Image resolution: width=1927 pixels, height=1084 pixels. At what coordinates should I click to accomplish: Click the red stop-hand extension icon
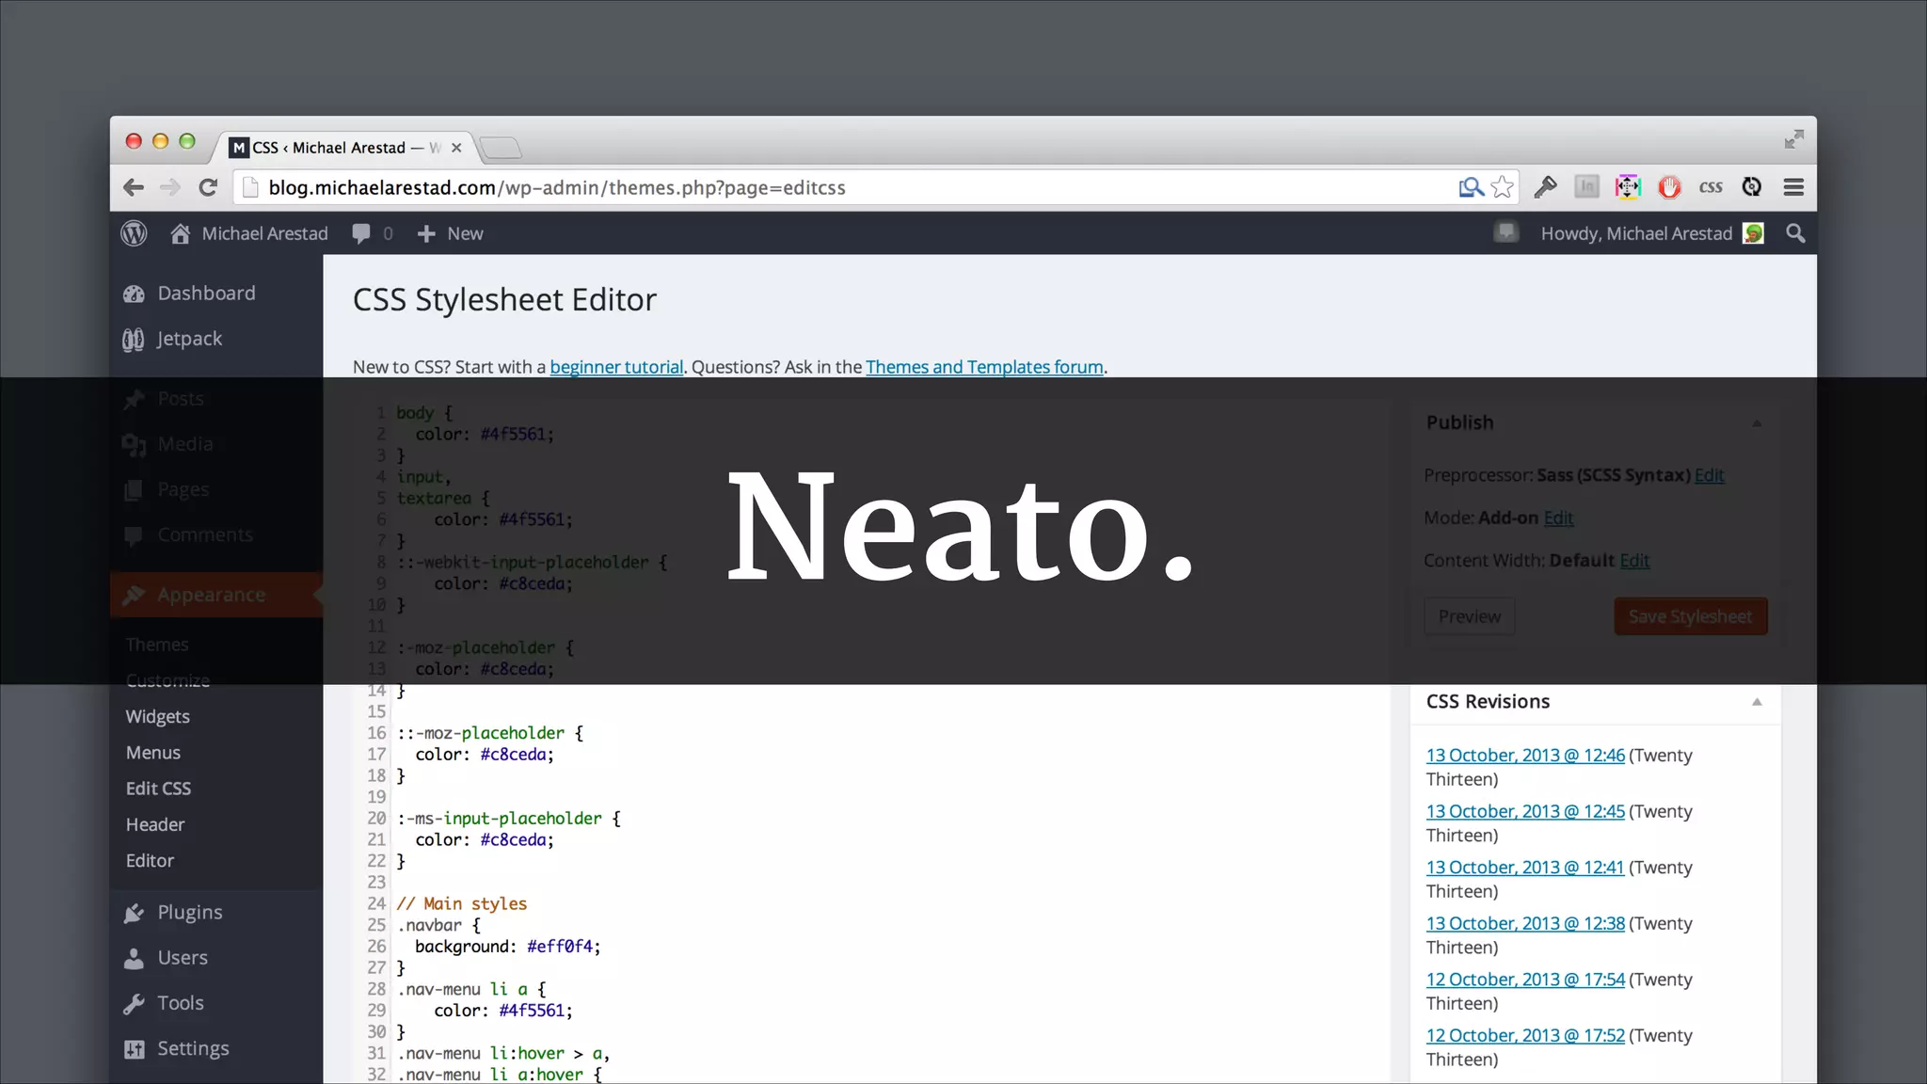pyautogui.click(x=1669, y=187)
